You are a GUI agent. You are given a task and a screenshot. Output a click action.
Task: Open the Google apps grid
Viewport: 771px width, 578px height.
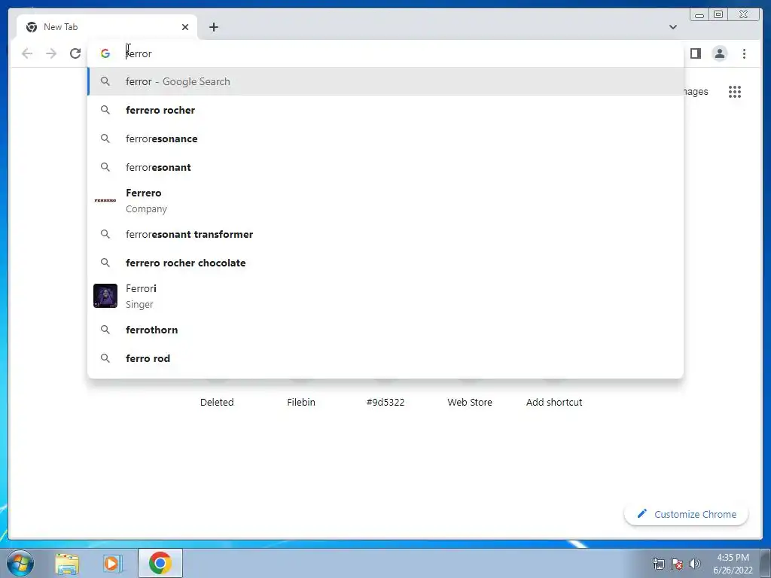tap(735, 91)
